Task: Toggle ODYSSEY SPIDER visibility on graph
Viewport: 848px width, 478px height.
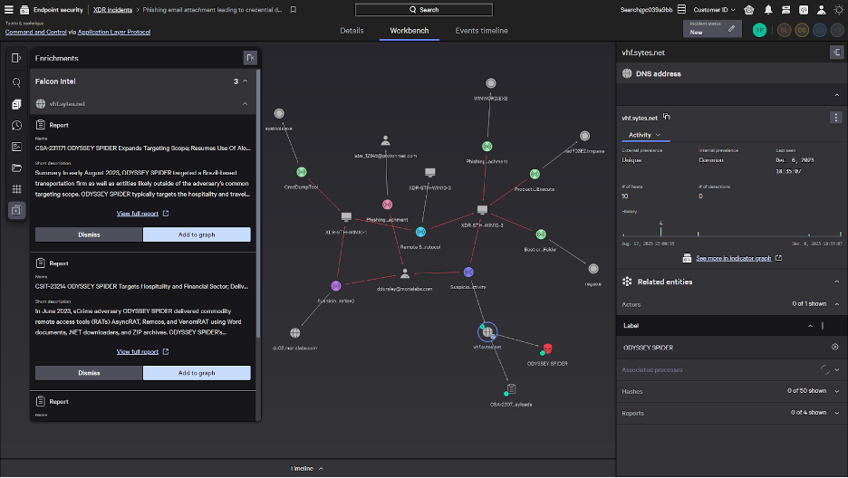Action: click(834, 348)
